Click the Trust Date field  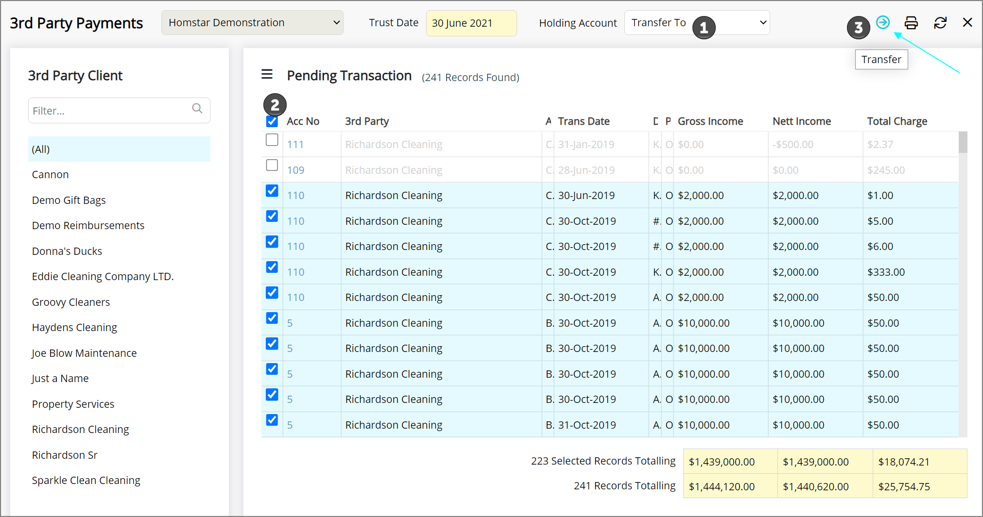tap(471, 23)
